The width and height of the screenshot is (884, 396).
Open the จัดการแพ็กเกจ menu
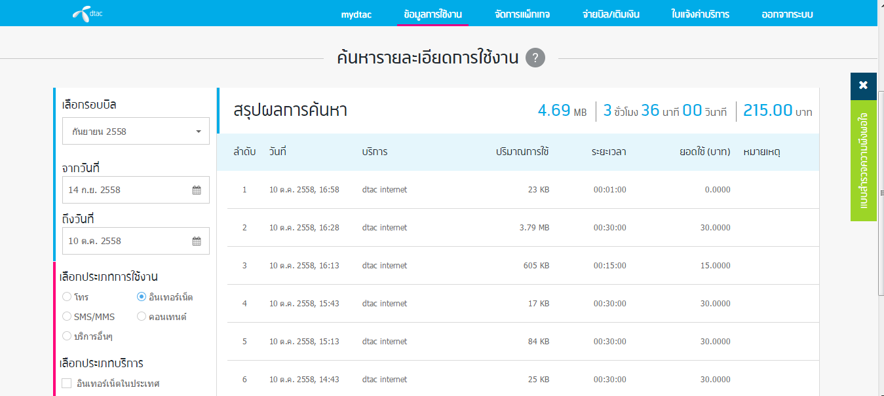(x=522, y=14)
